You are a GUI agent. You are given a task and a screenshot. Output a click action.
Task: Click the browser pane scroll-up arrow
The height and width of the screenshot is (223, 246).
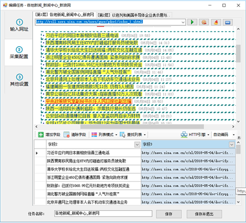pos(238,29)
